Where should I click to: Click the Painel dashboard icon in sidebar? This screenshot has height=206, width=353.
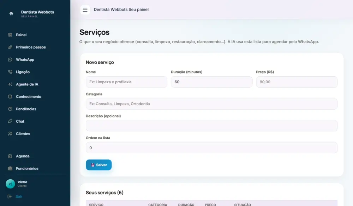10,35
